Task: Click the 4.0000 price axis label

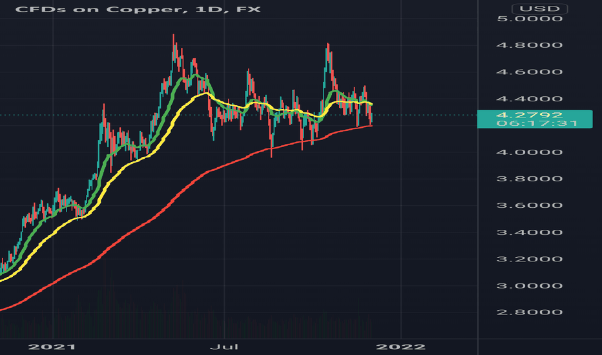Action: tap(530, 152)
